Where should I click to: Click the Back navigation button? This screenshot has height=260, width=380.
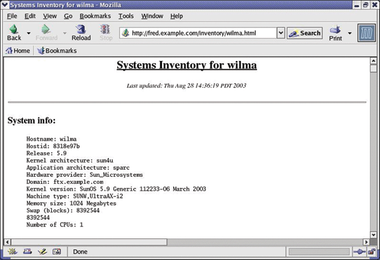(x=14, y=32)
